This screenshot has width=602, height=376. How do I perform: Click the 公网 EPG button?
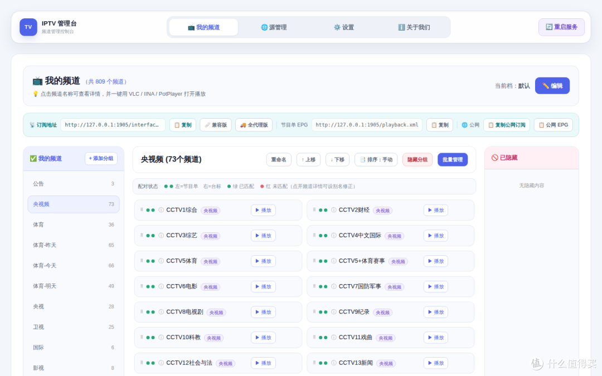click(x=554, y=125)
